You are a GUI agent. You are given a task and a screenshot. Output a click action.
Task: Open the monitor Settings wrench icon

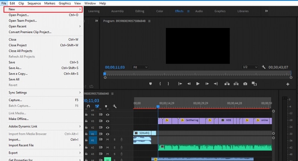(264, 67)
